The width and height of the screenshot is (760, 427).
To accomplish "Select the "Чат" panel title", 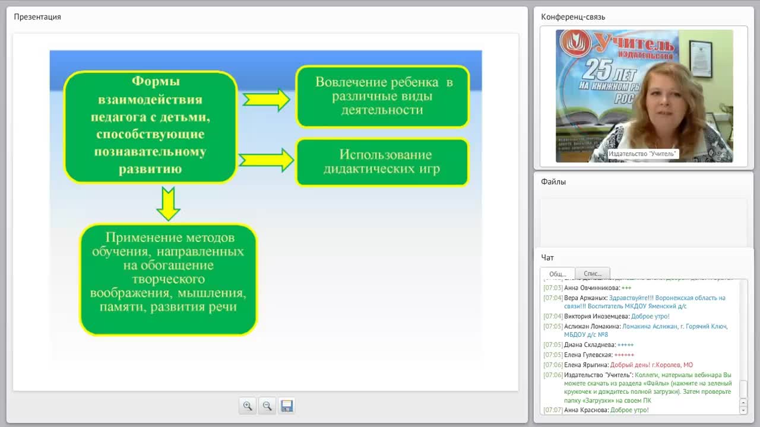I will 547,257.
